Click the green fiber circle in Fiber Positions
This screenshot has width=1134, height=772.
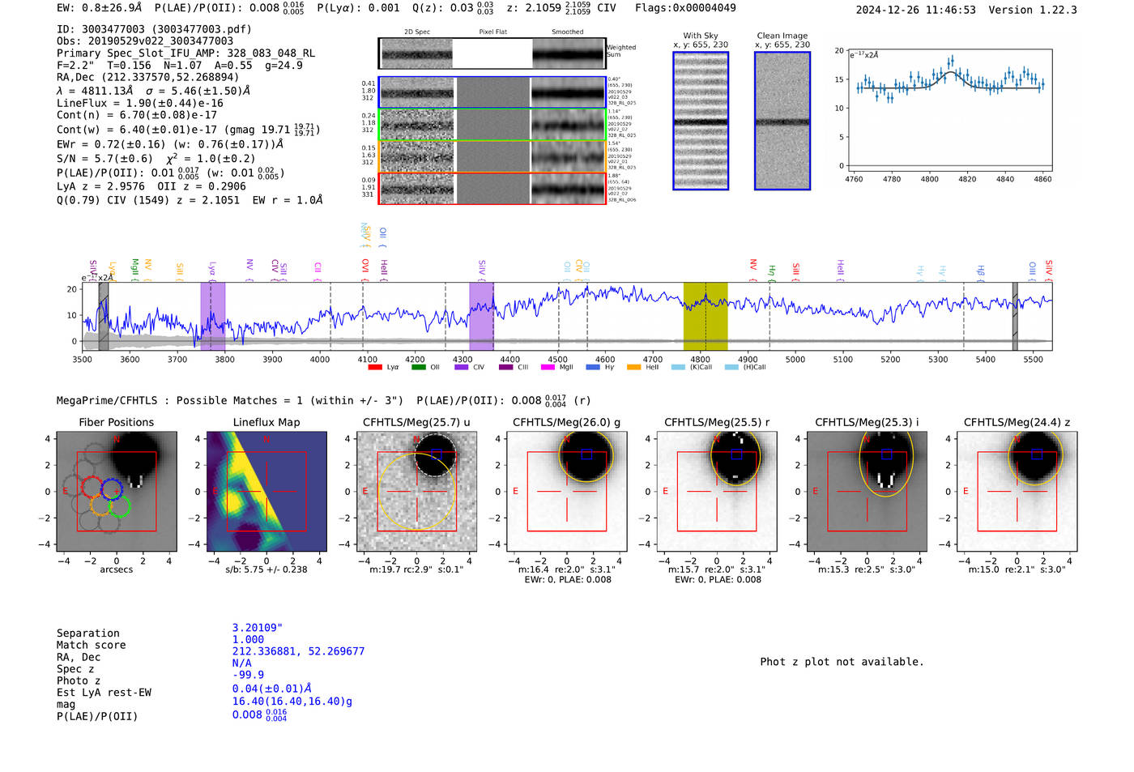[x=119, y=506]
